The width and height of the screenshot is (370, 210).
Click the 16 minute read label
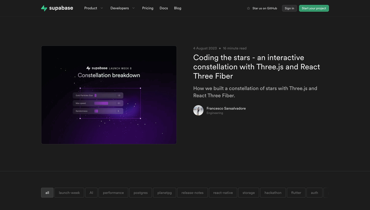click(x=235, y=48)
